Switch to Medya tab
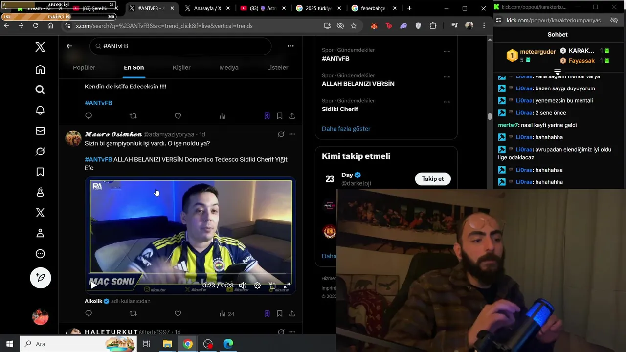This screenshot has height=352, width=626. click(x=229, y=67)
